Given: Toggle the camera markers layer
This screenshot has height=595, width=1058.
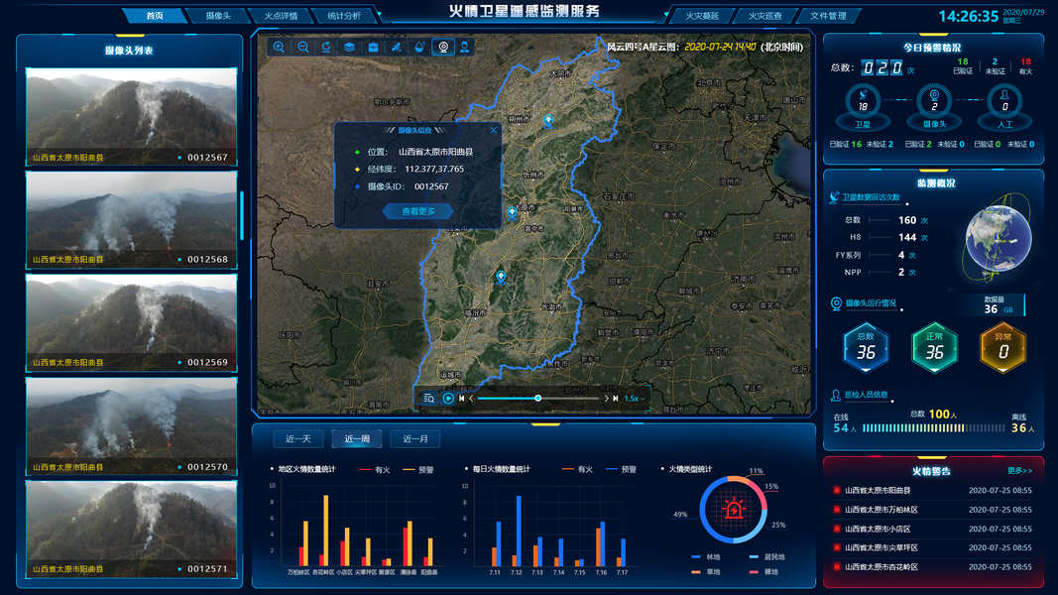Looking at the screenshot, I should click(x=443, y=47).
